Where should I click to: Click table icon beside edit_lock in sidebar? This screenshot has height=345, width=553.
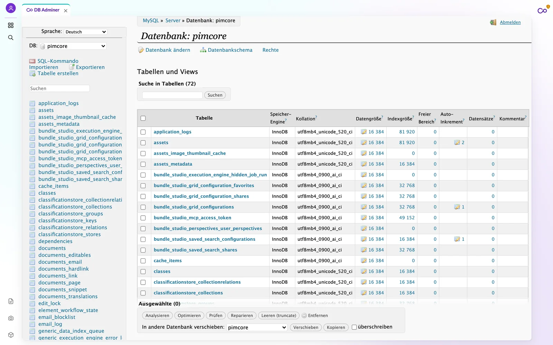click(x=32, y=303)
